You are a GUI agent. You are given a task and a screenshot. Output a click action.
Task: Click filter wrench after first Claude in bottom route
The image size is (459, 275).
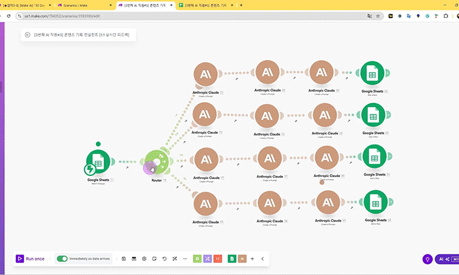click(238, 209)
